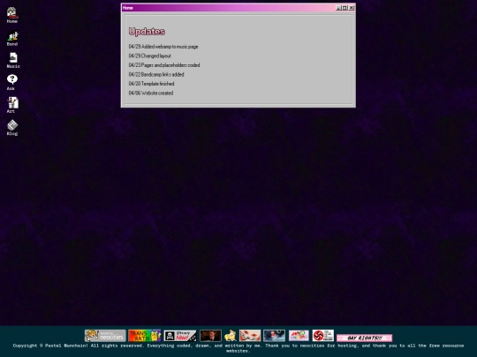Click the crossed-out swastika anti-nazi badge

click(x=322, y=336)
